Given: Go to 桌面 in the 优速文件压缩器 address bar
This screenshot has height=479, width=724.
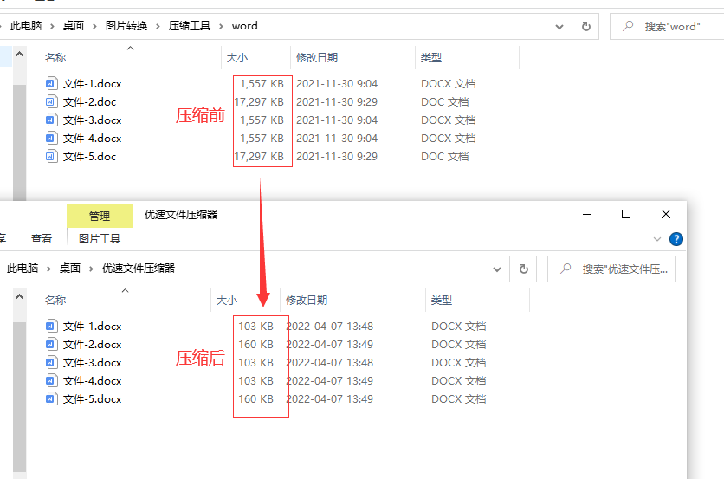Looking at the screenshot, I should pyautogui.click(x=70, y=269).
